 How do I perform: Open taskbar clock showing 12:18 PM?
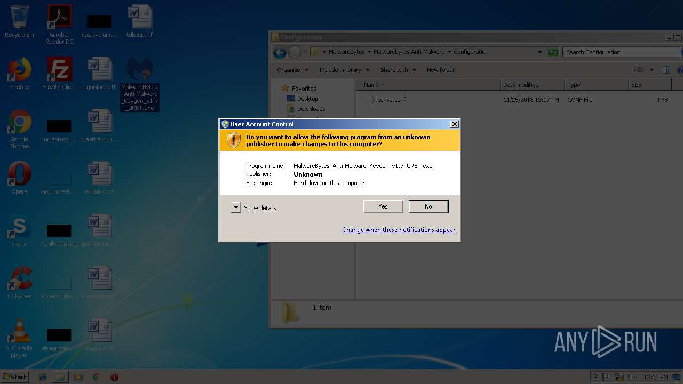(656, 377)
